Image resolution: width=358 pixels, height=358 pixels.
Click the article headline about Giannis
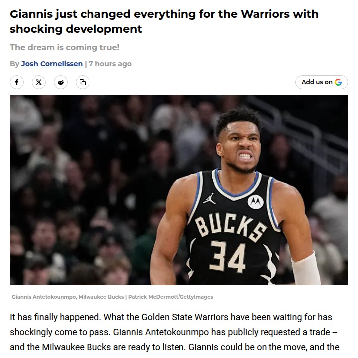pos(164,21)
